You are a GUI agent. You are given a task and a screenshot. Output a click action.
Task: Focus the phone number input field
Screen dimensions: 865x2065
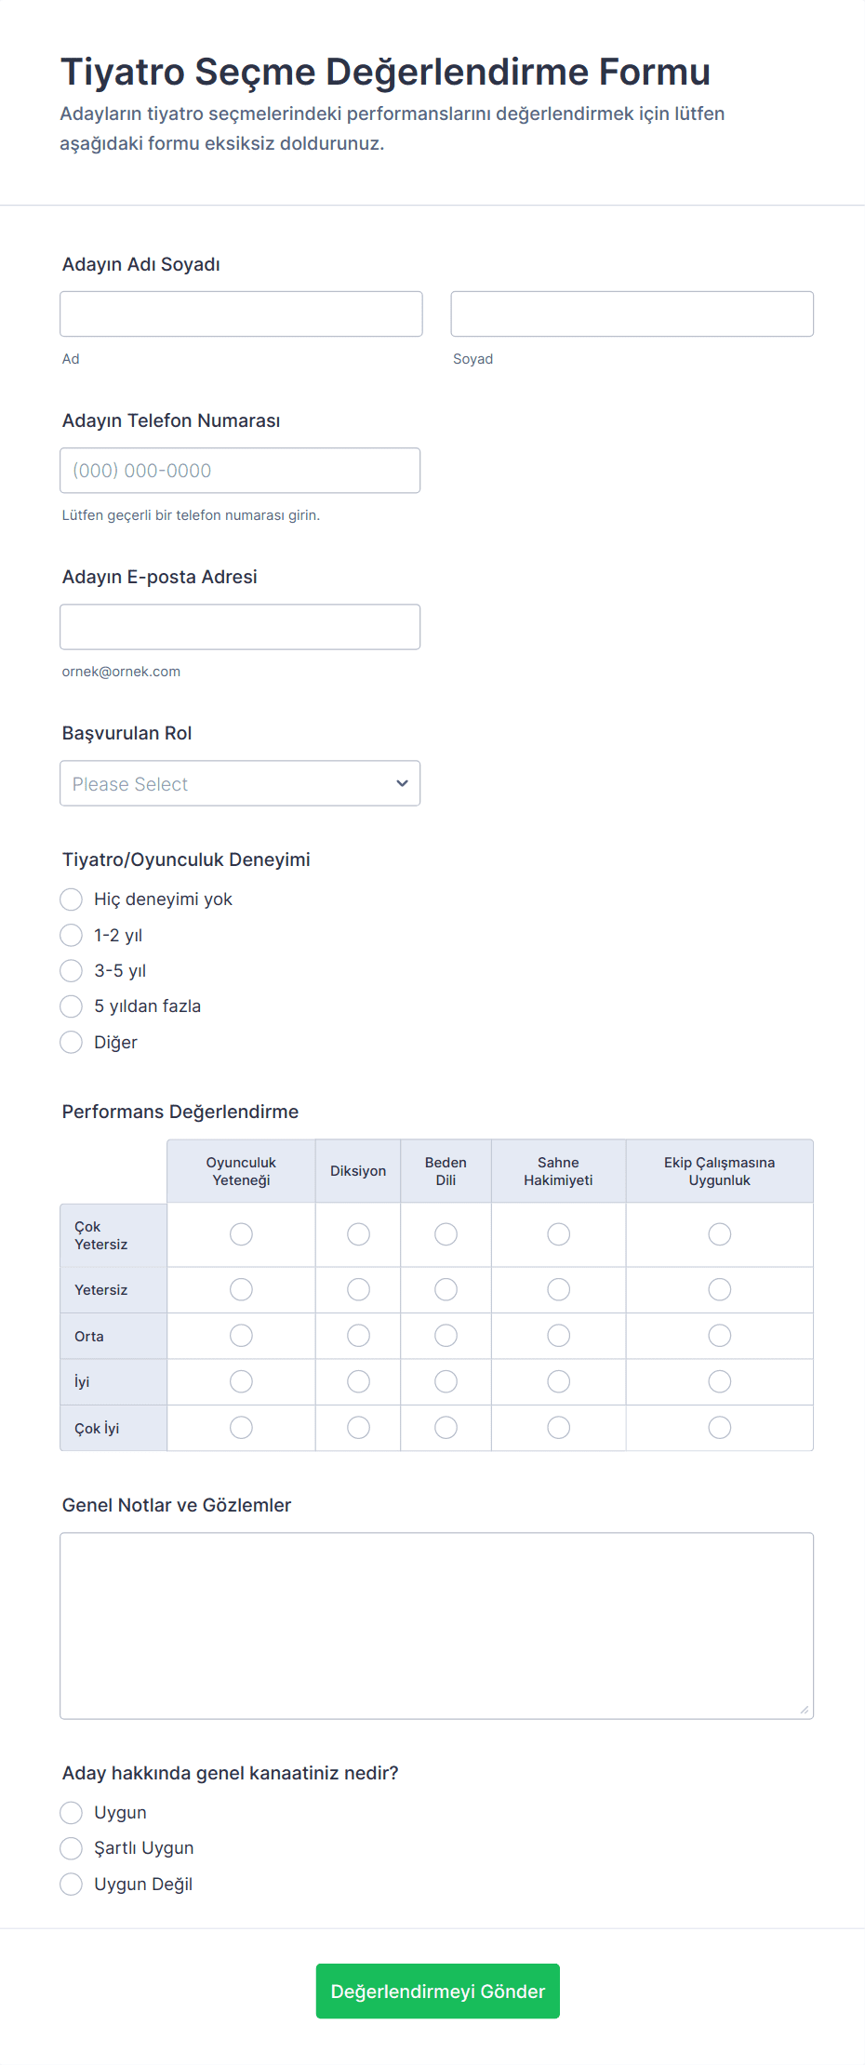240,471
